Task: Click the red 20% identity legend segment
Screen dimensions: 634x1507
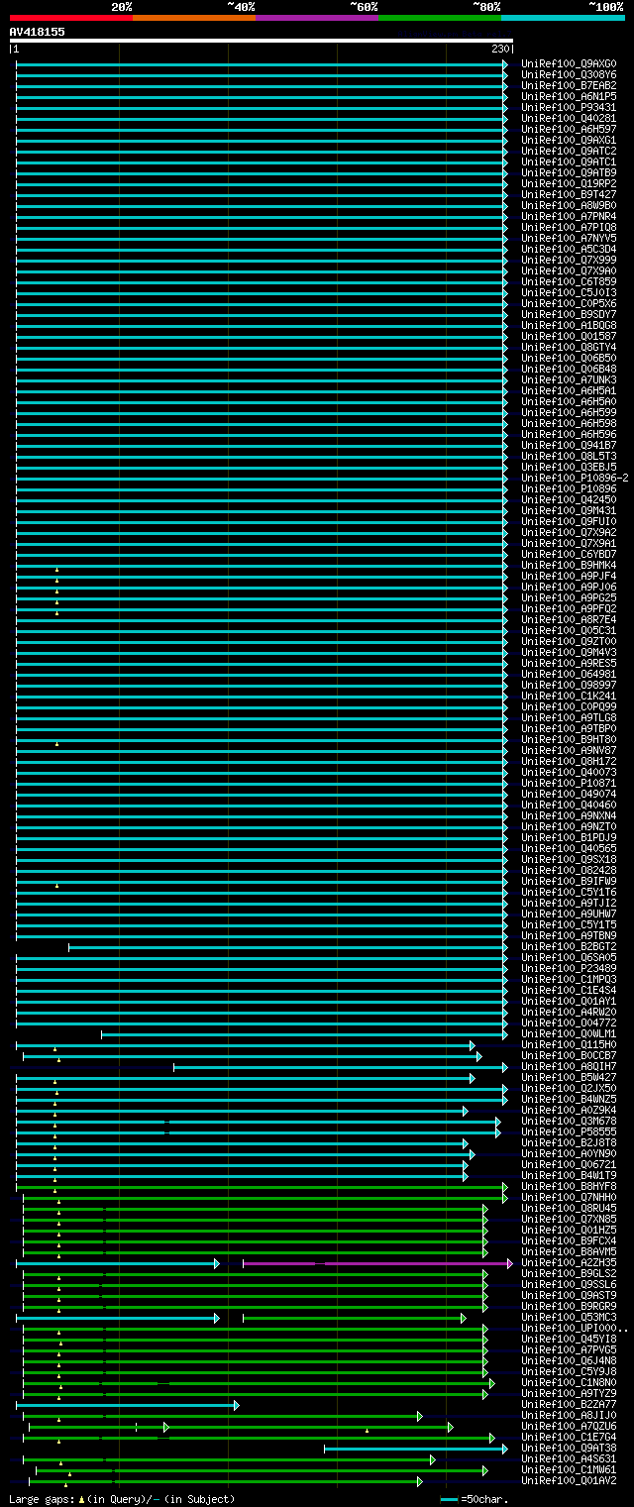Action: click(x=71, y=18)
